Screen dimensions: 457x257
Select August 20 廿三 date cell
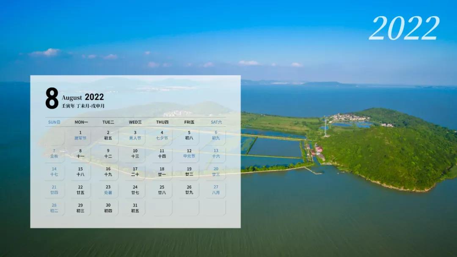pos(216,172)
